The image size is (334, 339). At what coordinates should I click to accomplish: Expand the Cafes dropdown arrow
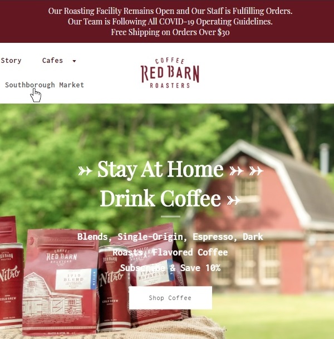click(74, 61)
